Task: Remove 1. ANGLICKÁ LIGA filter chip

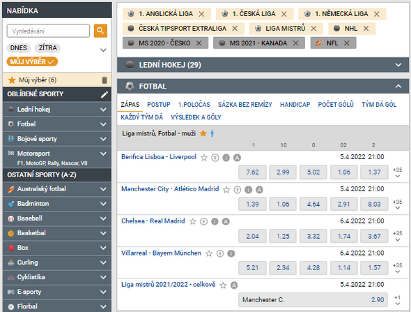Action: (201, 14)
